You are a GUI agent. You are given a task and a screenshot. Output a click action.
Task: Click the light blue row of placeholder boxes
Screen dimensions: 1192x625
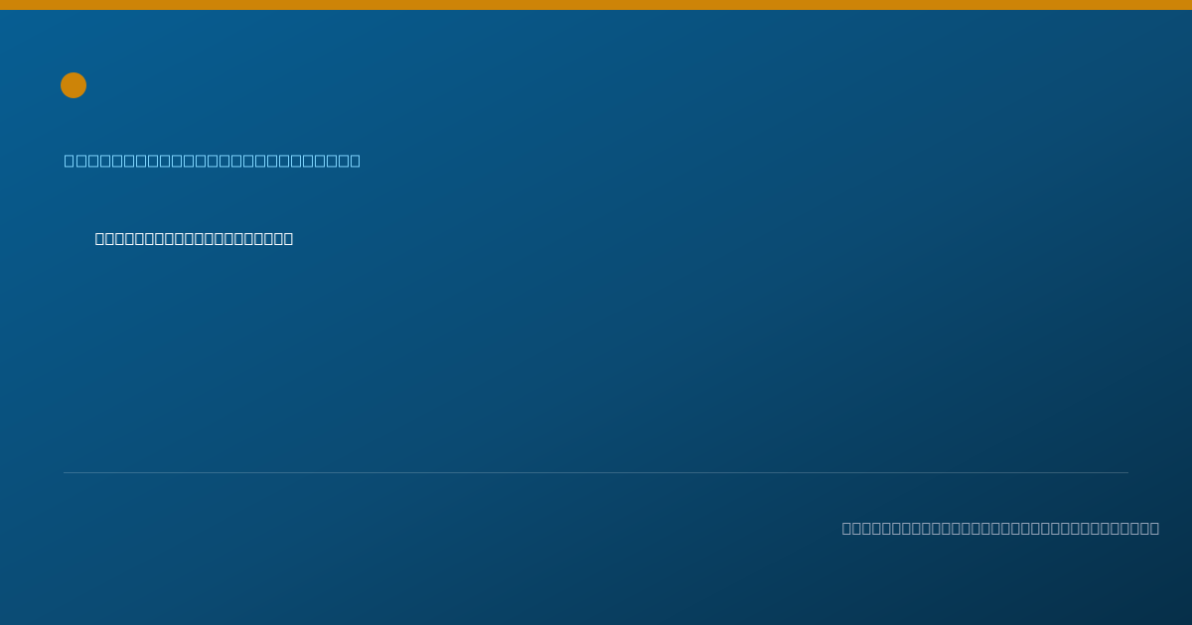(213, 161)
